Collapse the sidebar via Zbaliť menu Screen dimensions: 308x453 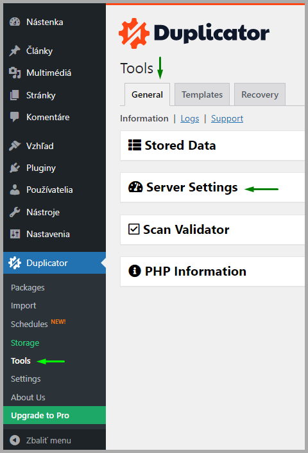click(55, 440)
